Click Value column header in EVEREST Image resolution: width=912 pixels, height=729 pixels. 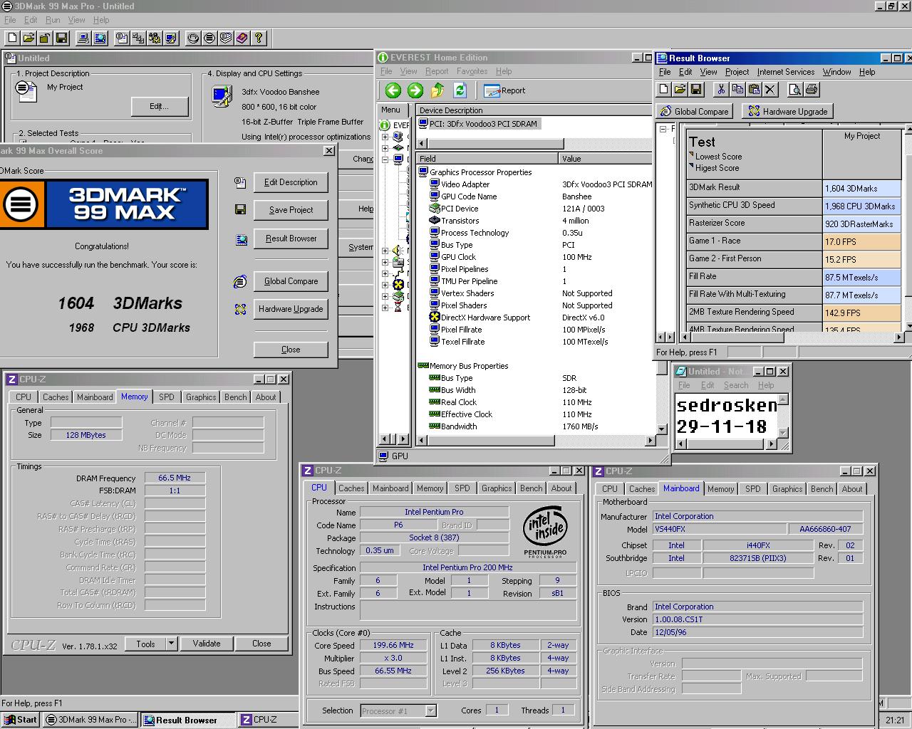(606, 159)
